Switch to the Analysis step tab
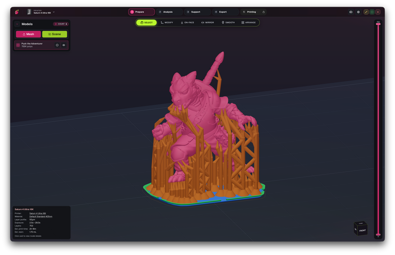Viewport: 395px width, 255px height. point(169,12)
